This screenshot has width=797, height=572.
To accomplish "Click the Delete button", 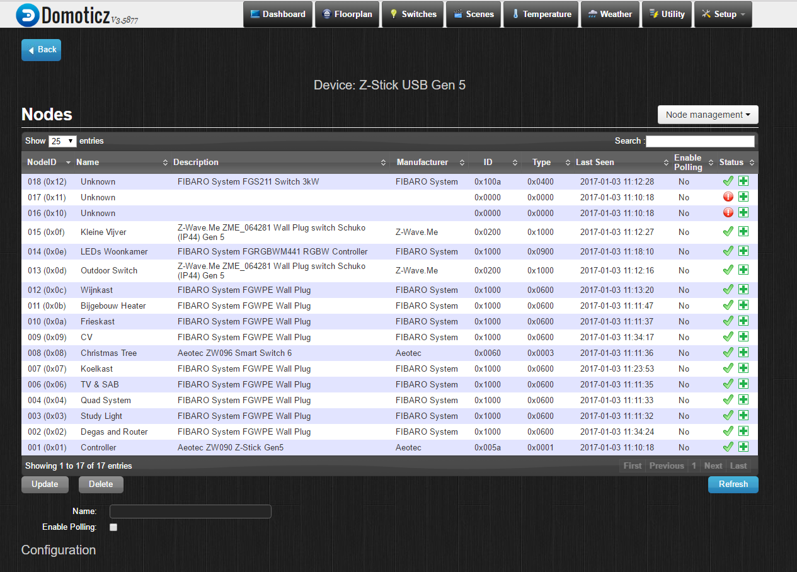I will coord(101,484).
